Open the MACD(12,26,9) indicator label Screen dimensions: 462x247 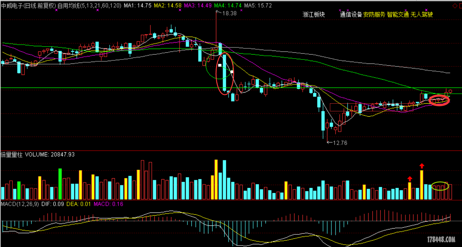pos(20,204)
